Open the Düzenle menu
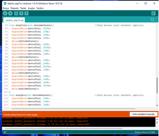 coord(14,8)
